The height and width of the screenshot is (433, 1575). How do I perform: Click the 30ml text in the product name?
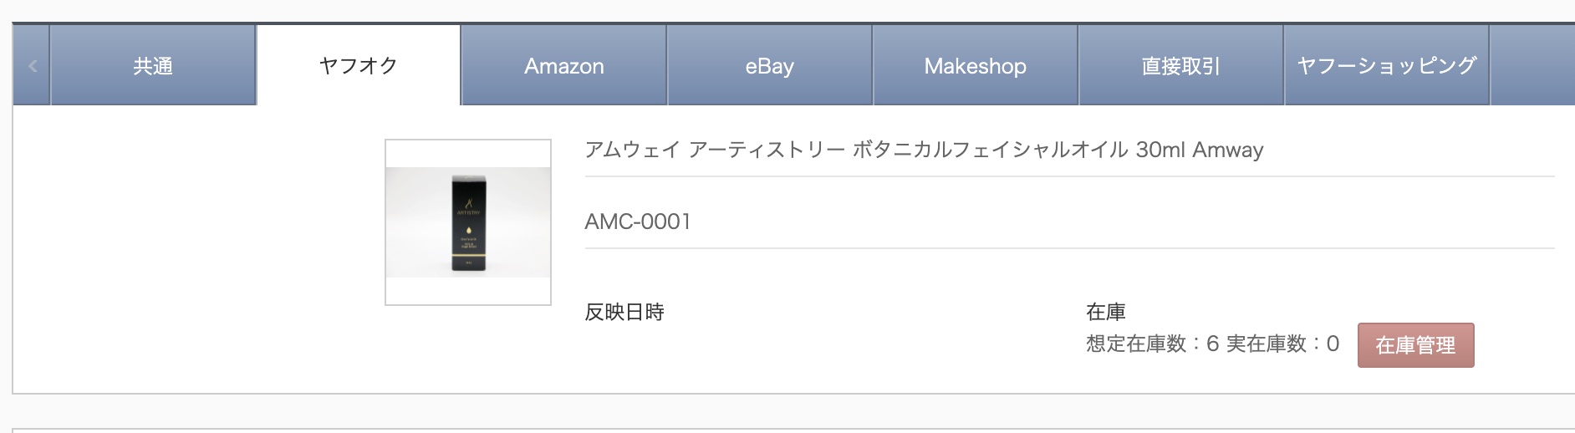[1160, 150]
